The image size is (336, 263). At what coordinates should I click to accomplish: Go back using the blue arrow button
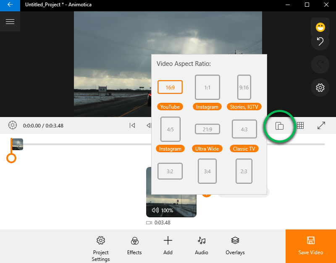10,5
